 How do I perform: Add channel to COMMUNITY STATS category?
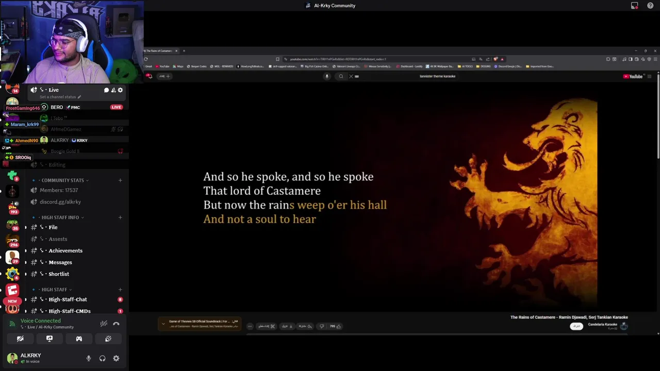120,180
